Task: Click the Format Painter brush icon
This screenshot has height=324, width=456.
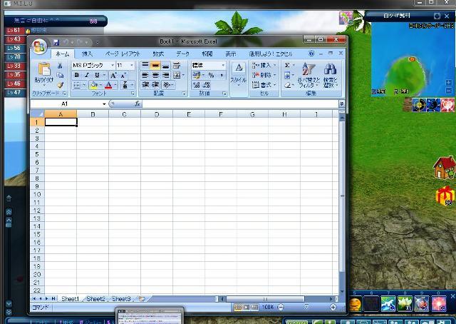Action: [x=61, y=85]
